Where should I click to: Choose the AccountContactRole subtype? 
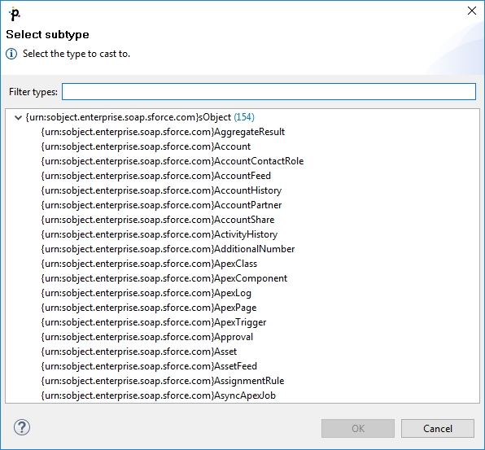tap(173, 161)
